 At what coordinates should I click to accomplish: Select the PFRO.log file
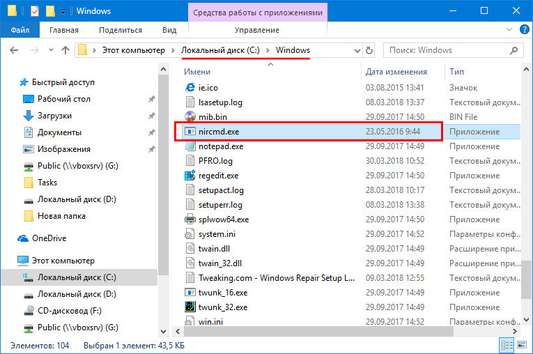click(215, 161)
